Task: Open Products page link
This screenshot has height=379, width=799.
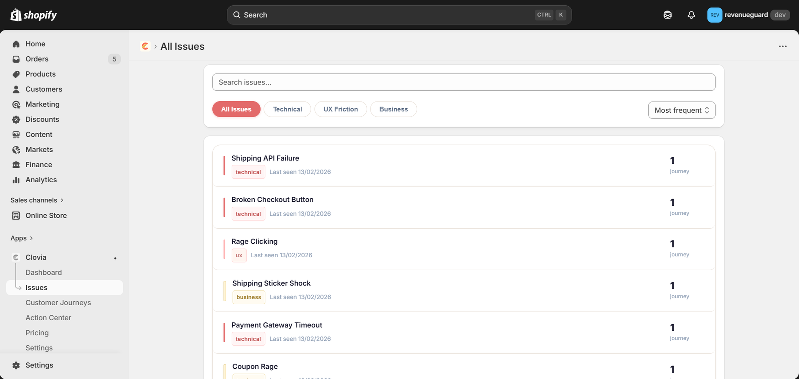Action: tap(41, 74)
